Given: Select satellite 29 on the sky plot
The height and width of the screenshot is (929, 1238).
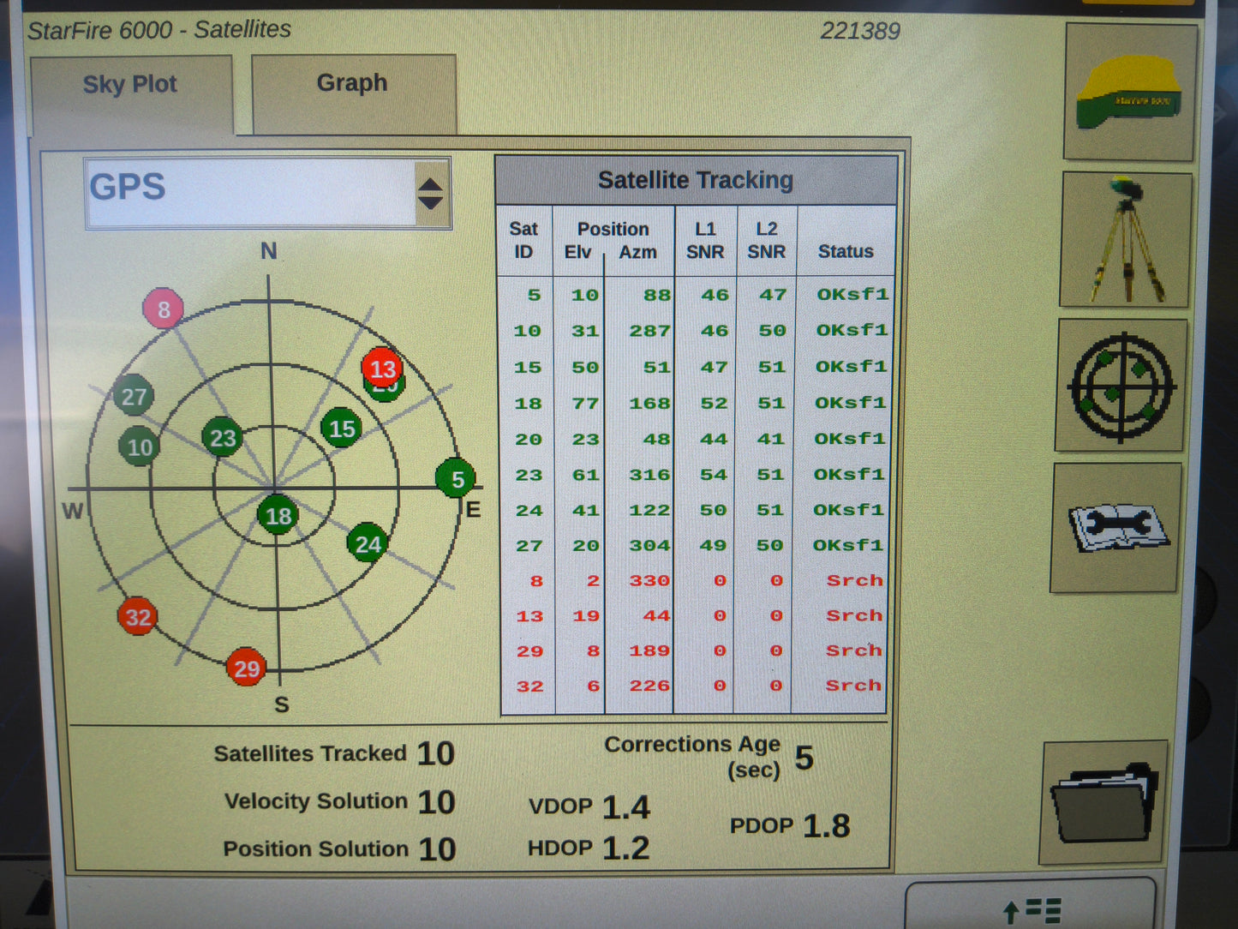Looking at the screenshot, I should coord(247,668).
